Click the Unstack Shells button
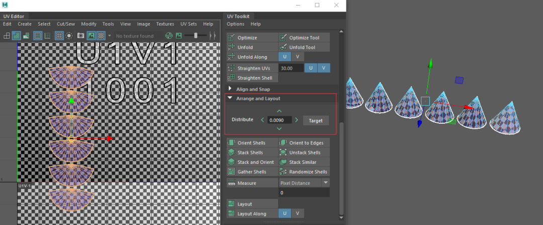The image size is (543, 225). tap(304, 152)
